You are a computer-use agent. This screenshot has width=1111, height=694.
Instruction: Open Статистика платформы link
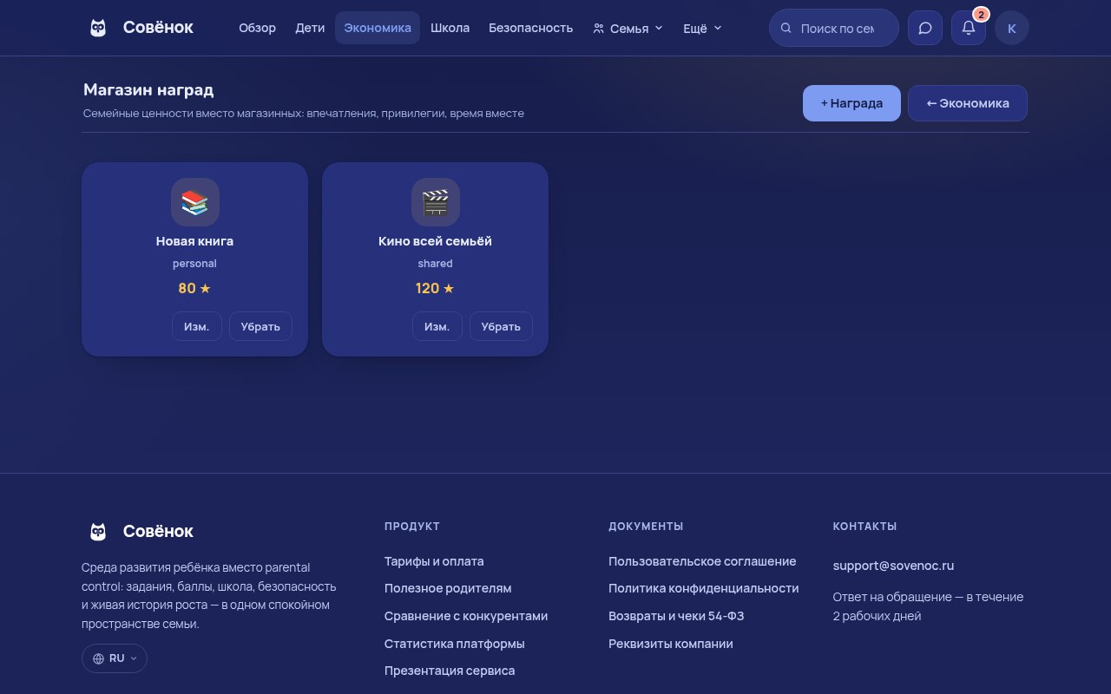455,644
